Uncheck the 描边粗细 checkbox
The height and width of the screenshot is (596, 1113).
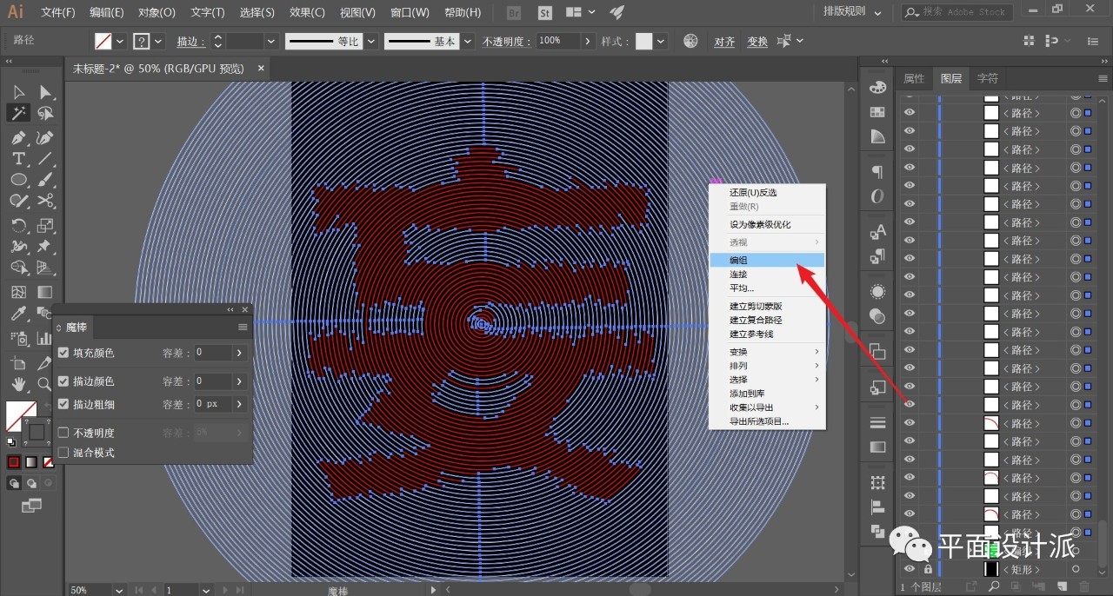tap(63, 404)
